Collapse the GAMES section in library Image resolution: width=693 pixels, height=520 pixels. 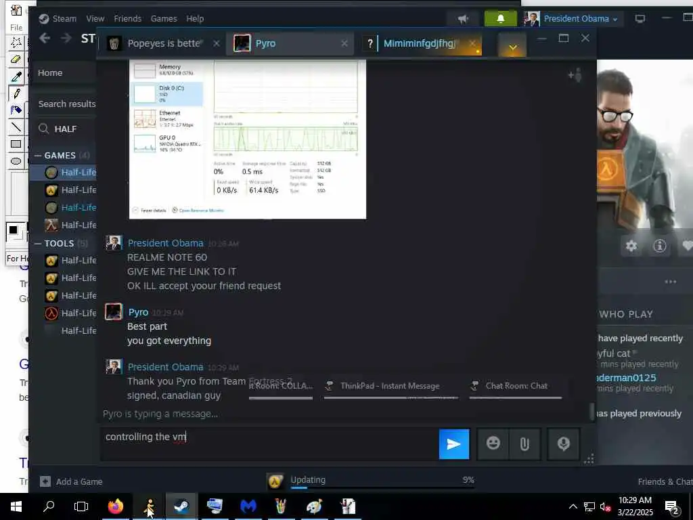tap(38, 155)
